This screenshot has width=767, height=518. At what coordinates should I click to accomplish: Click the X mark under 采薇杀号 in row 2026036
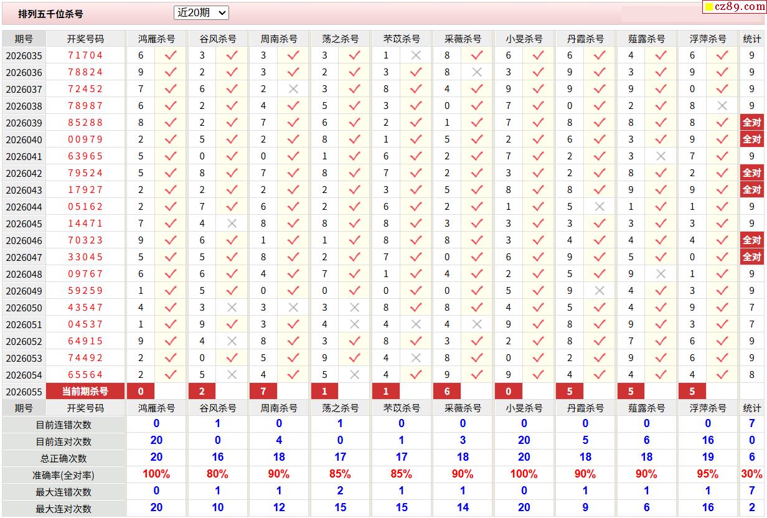point(477,72)
